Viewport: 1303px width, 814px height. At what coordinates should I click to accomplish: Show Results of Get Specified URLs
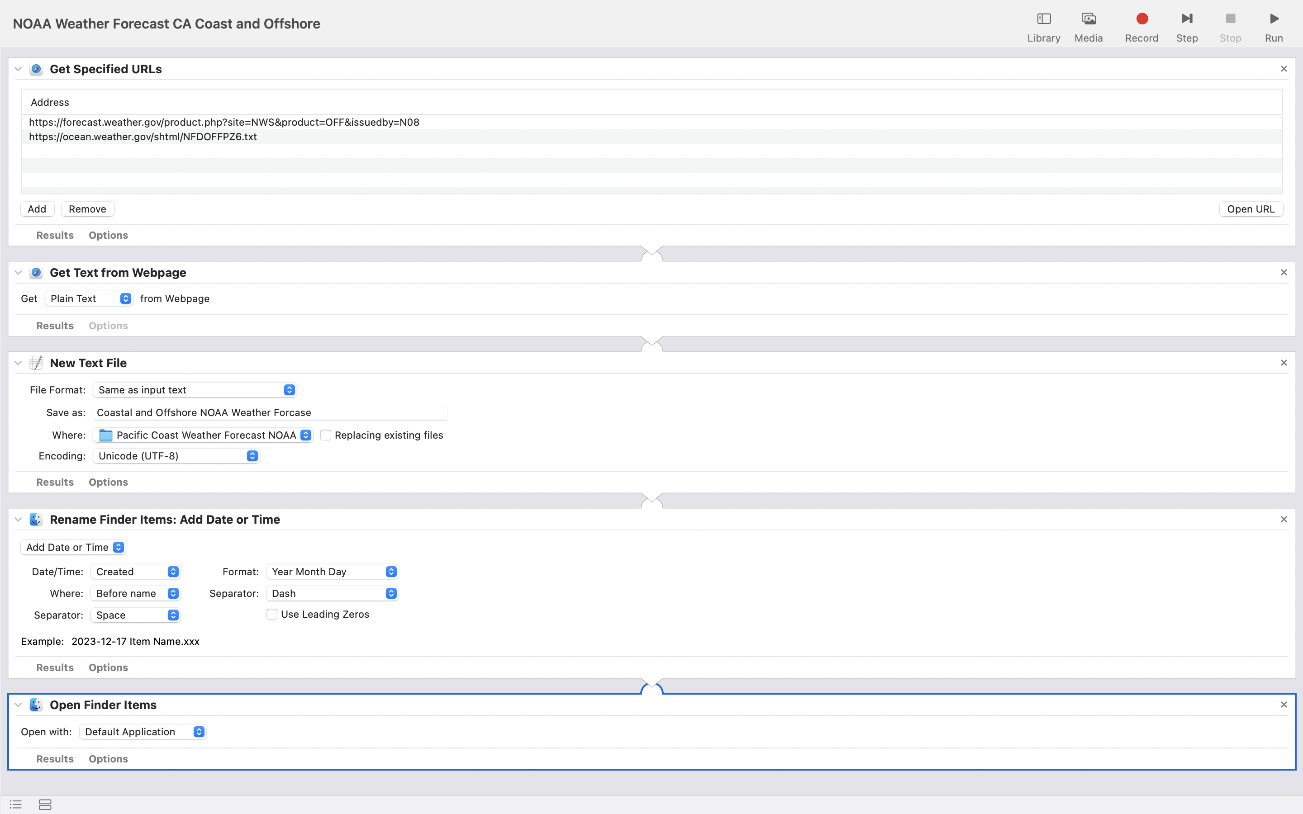pyautogui.click(x=55, y=235)
